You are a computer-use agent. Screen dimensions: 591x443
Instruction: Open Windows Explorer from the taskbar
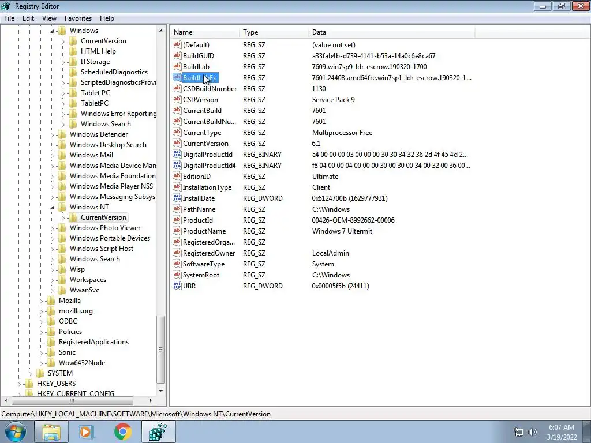[x=51, y=431]
